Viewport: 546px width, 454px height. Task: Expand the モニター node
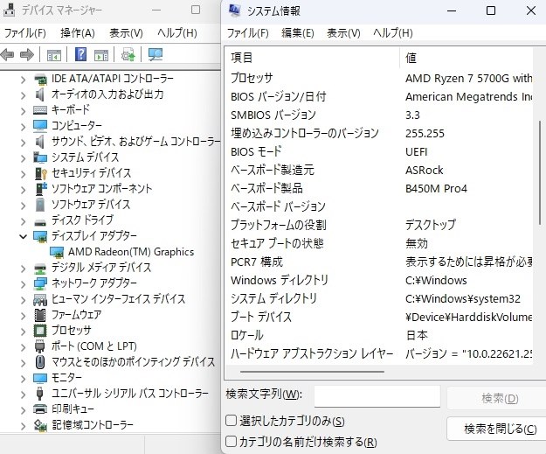(23, 379)
